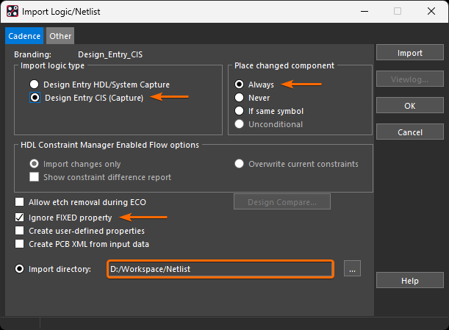This screenshot has height=330, width=449.
Task: Click the Import directory path field
Action: [x=220, y=269]
